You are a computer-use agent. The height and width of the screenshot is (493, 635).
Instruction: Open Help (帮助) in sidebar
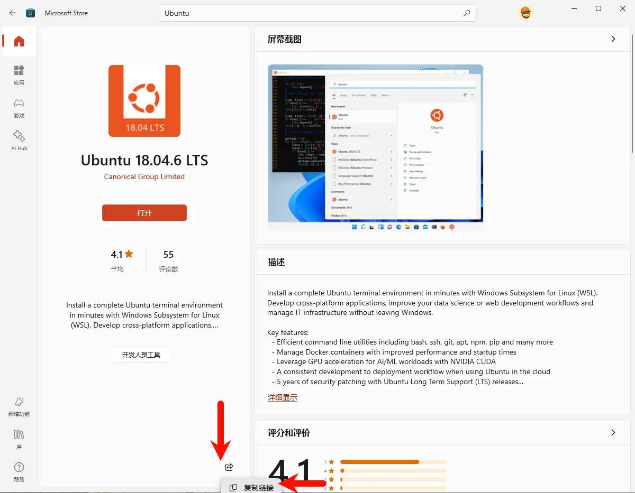[19, 472]
